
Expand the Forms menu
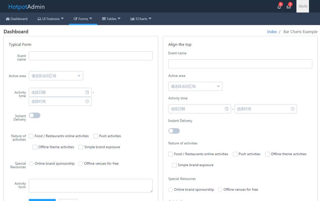point(83,19)
